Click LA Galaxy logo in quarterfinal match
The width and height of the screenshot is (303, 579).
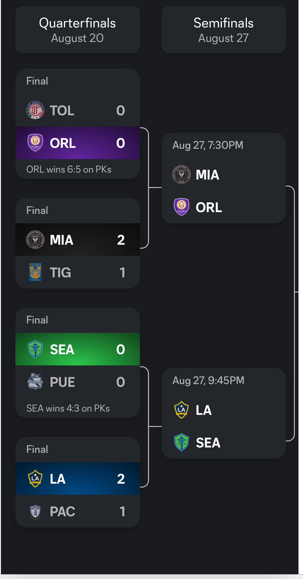coord(35,479)
